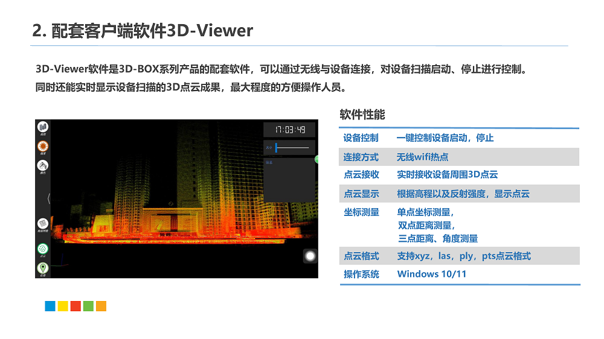Viewport: 604px width, 339px height.
Task: Click the 17:03:49 time display
Action: pos(290,130)
